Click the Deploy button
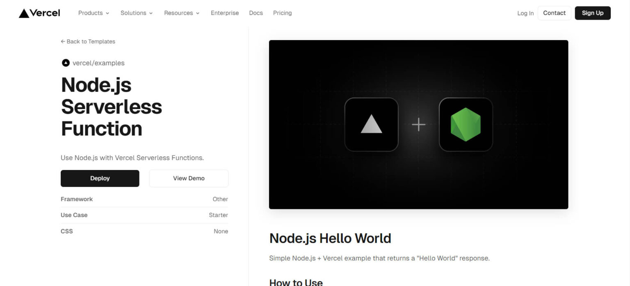Screen dimensions: 630x286 (x=100, y=178)
